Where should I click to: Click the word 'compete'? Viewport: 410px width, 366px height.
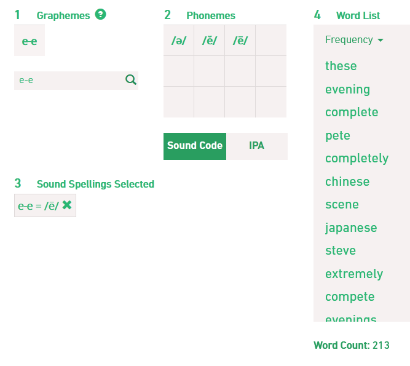350,297
